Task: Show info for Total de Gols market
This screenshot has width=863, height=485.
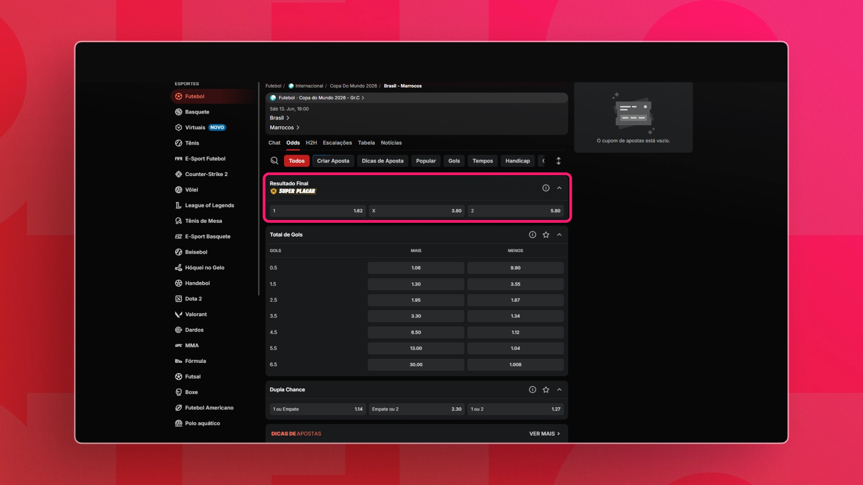Action: (x=533, y=235)
